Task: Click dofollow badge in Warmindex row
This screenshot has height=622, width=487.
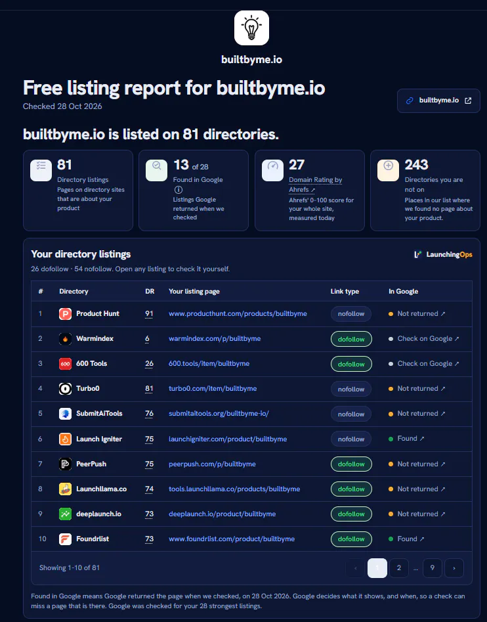Action: pyautogui.click(x=351, y=339)
